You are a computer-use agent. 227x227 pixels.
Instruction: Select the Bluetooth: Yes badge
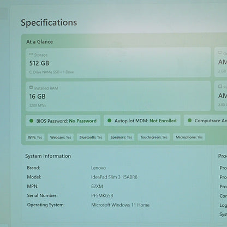pyautogui.click(x=91, y=138)
